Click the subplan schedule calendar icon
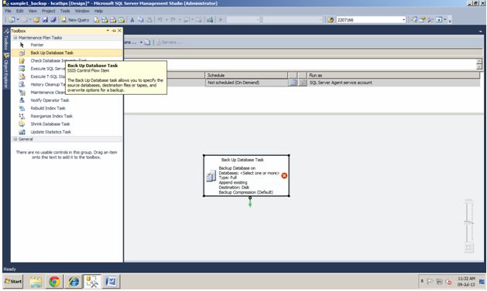The width and height of the screenshot is (487, 291). click(x=293, y=83)
